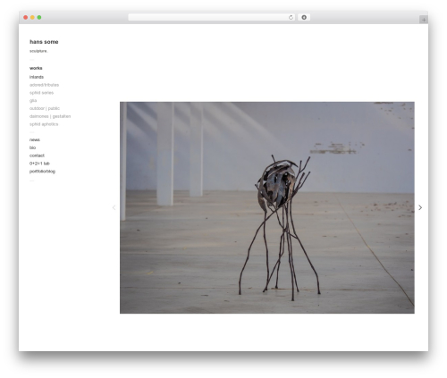This screenshot has height=378, width=447.
Task: Open the downloads button beside the address bar
Action: click(x=304, y=17)
